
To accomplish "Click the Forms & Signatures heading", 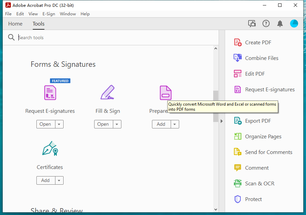I will point(63,64).
